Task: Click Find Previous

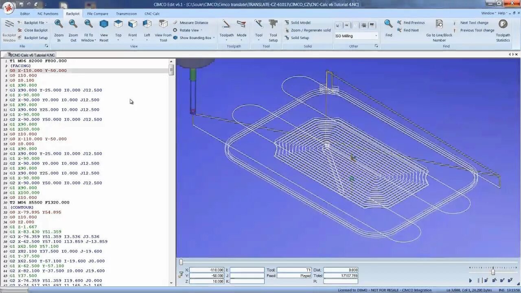Action: point(411,23)
